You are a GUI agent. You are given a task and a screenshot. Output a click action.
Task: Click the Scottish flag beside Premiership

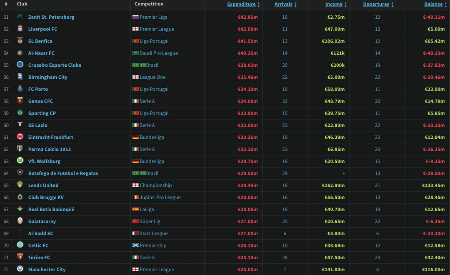135,245
